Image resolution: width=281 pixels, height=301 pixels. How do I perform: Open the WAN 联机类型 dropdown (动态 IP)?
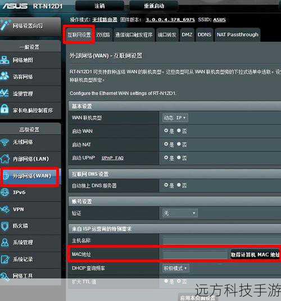point(175,118)
